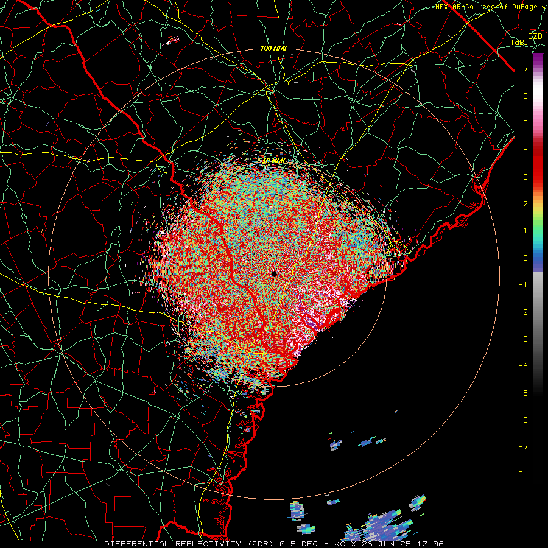Viewport: 548px width, 548px height.
Task: Click the "6" value on the scale
Action: tap(525, 96)
